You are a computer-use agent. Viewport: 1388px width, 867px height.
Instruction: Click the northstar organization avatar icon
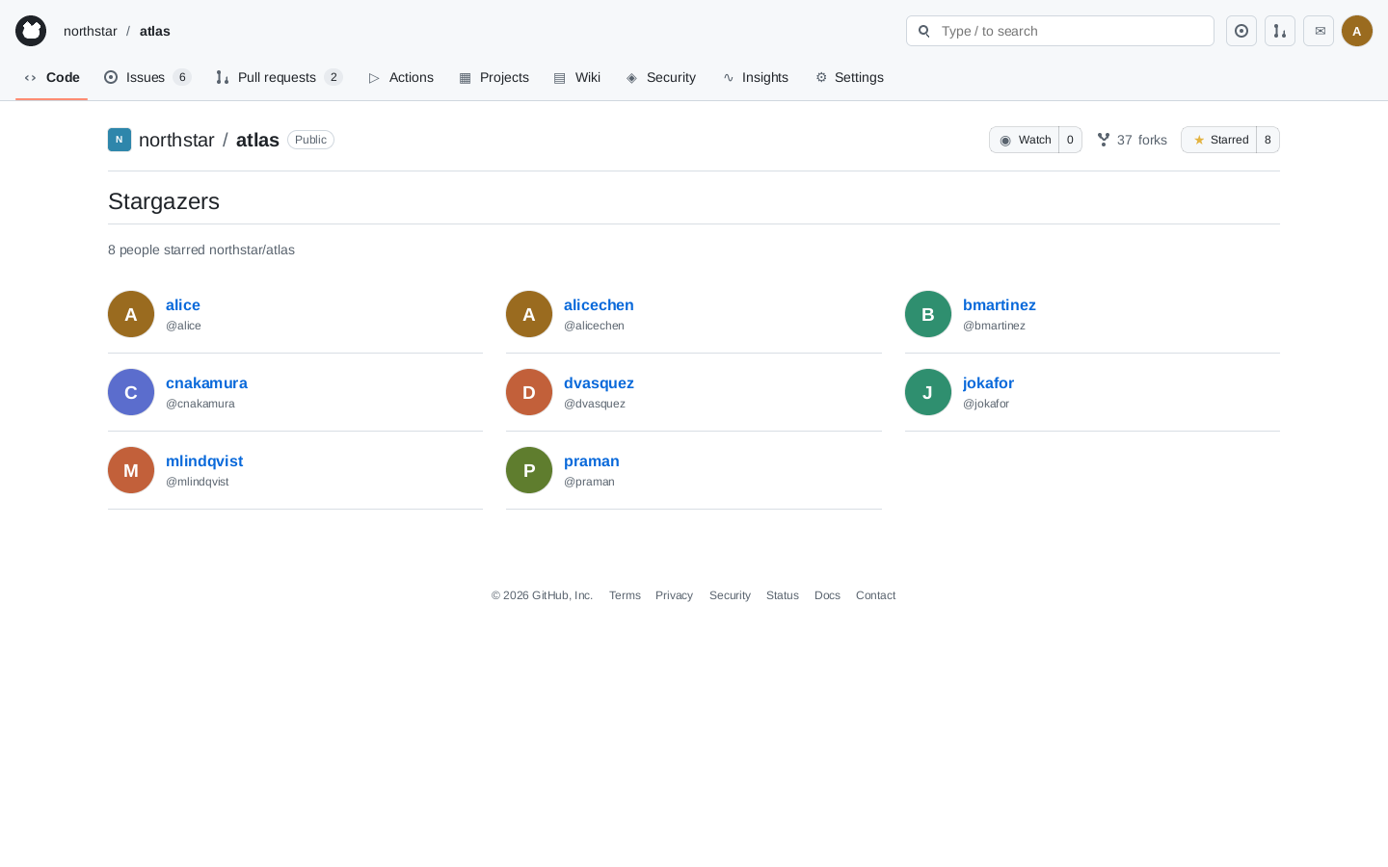point(120,140)
